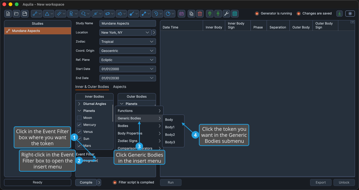Click the red trash delete icon
359x190 pixels.
click(200, 14)
